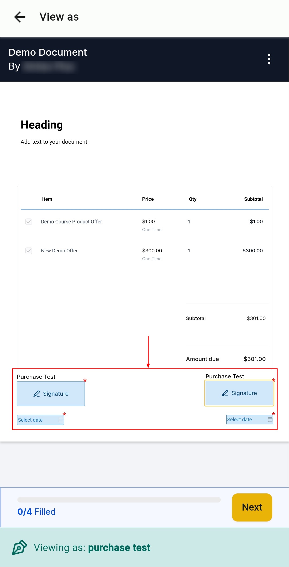Click the fountain pen icon beside Viewing as
Image resolution: width=289 pixels, height=567 pixels.
[20, 547]
